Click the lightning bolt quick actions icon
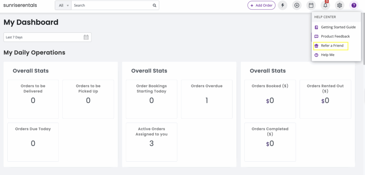This screenshot has height=175, width=365. [283, 5]
